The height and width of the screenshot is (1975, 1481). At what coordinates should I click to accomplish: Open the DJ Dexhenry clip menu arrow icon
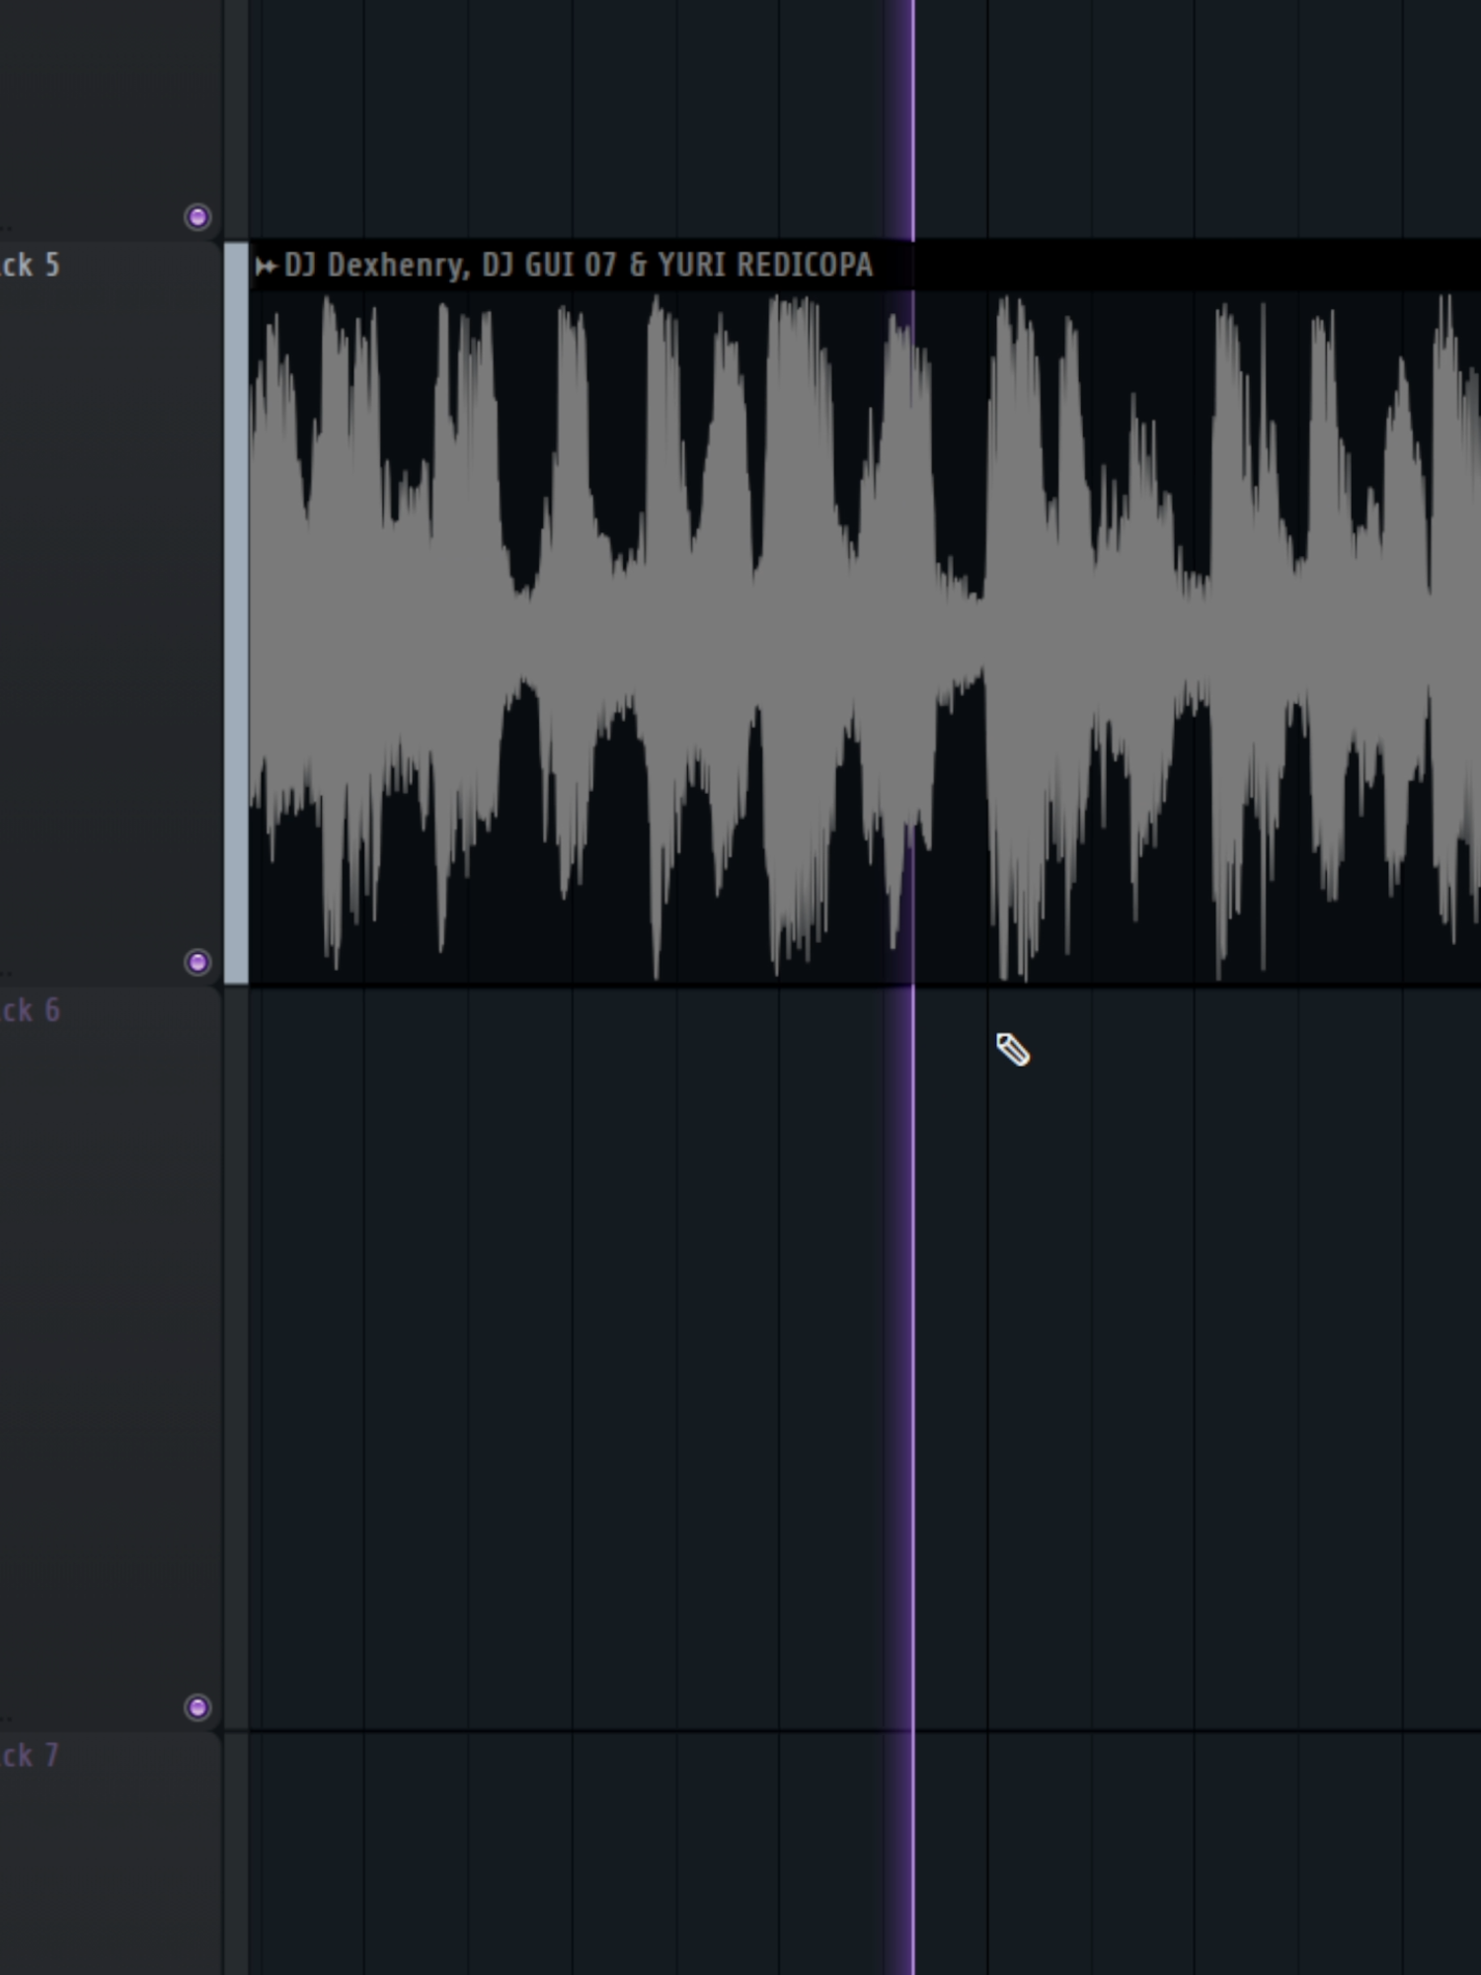[x=265, y=266]
